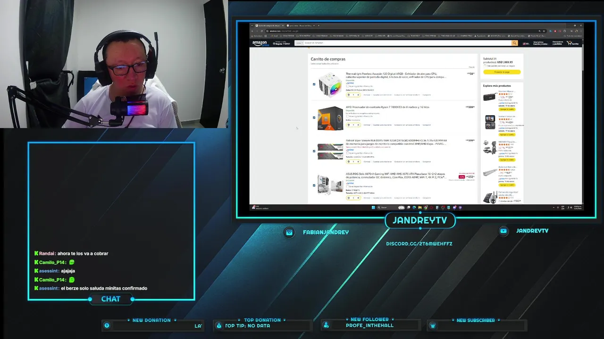Click the Proceder al pago button

[x=502, y=72]
